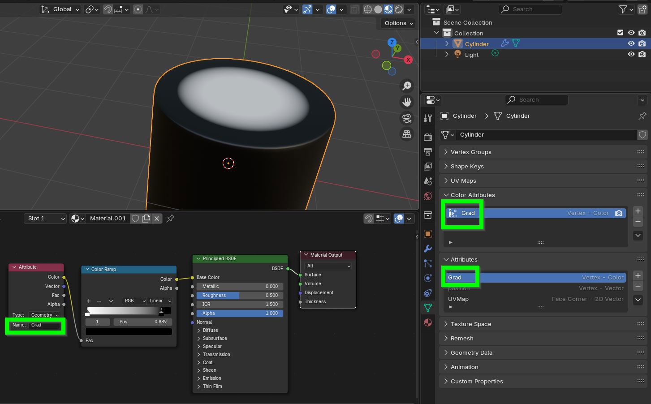Pin the node editor material
This screenshot has height=404, width=651.
point(170,219)
